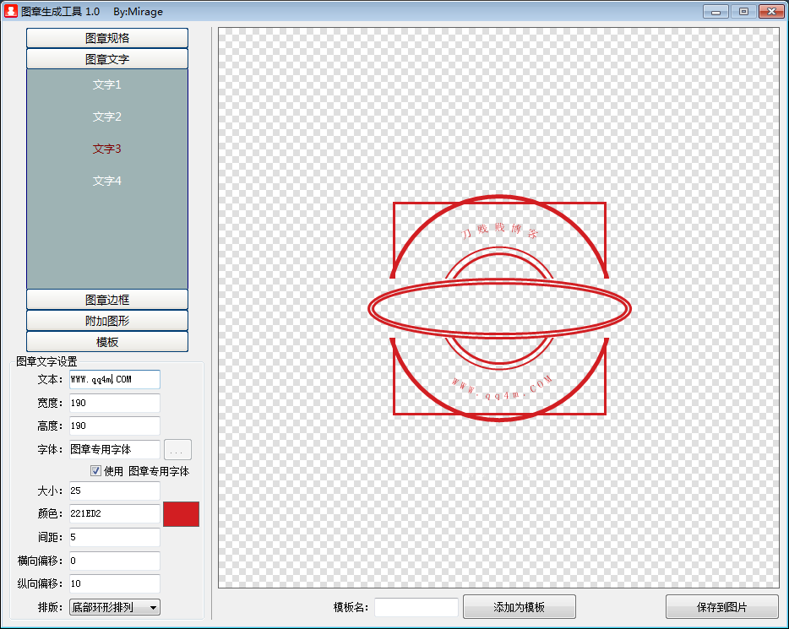789x629 pixels.
Task: Expand the 图章规格 section
Action: point(107,38)
